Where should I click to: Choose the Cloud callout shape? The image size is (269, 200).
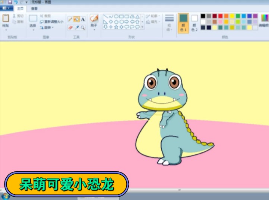(x=137, y=27)
